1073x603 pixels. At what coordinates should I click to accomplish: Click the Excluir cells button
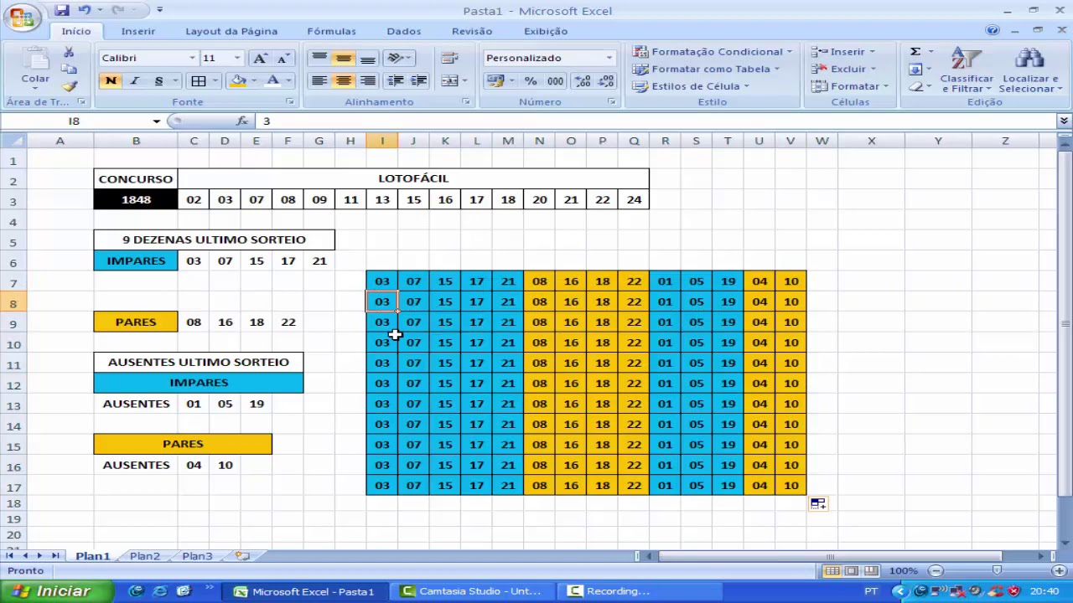tap(844, 69)
